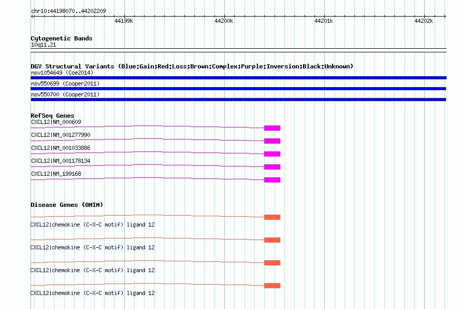Select the magenta exon of CXCL12|NM_001033886
The width and height of the screenshot is (461, 309).
pyautogui.click(x=272, y=154)
